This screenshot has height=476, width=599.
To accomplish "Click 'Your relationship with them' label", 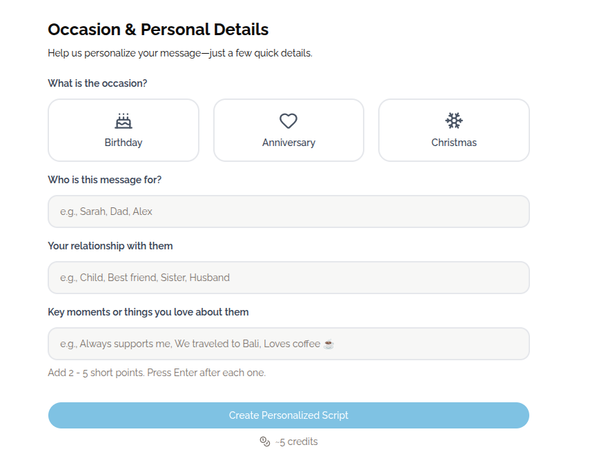I will click(110, 246).
